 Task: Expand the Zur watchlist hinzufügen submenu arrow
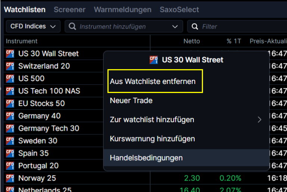click(x=260, y=120)
